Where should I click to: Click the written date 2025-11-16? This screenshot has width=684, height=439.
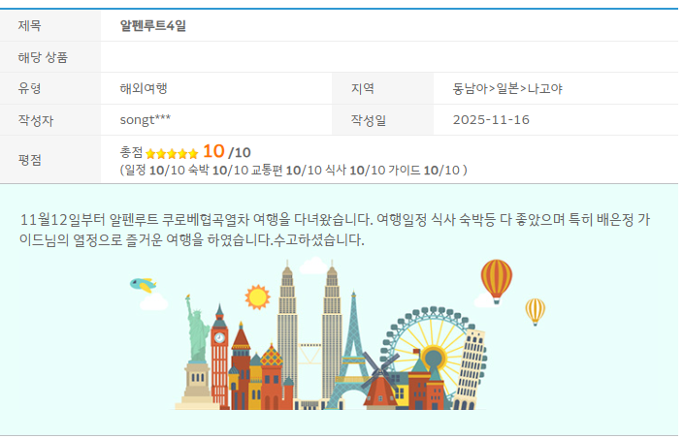491,120
